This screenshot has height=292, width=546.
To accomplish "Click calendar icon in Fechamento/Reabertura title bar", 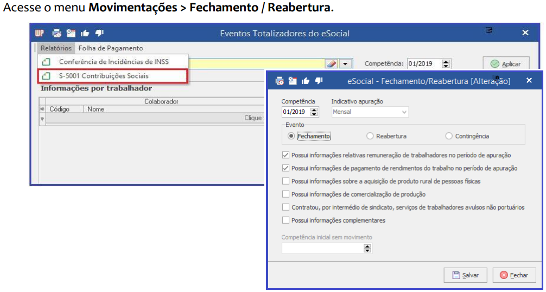I will point(293,81).
